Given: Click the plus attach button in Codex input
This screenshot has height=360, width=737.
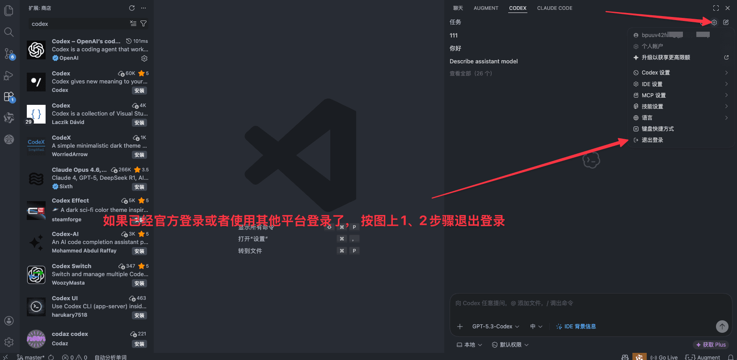Looking at the screenshot, I should [x=460, y=327].
